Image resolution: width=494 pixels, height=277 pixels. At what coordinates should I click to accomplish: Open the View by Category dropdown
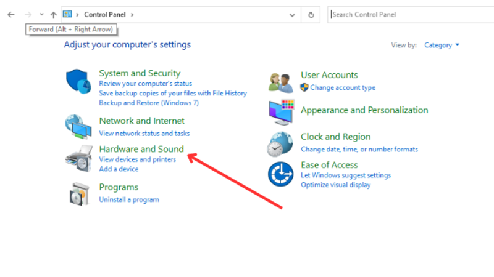tap(442, 45)
